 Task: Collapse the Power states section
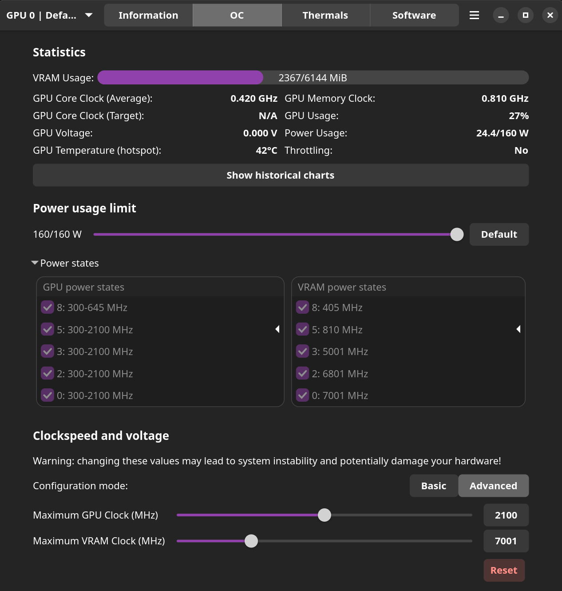click(35, 263)
